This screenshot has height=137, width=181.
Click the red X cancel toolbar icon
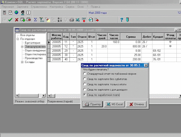(x=17, y=20)
